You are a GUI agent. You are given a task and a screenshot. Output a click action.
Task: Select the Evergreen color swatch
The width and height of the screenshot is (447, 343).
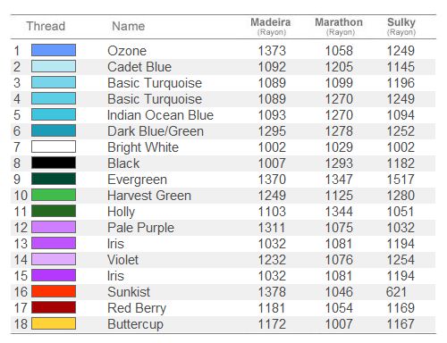[x=54, y=179]
